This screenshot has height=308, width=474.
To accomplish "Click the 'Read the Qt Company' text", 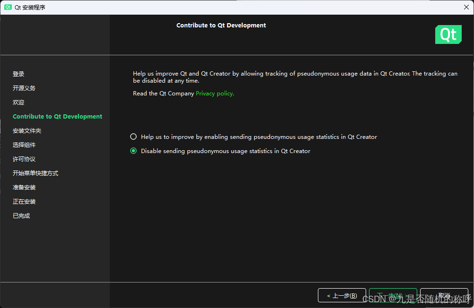I will point(164,94).
